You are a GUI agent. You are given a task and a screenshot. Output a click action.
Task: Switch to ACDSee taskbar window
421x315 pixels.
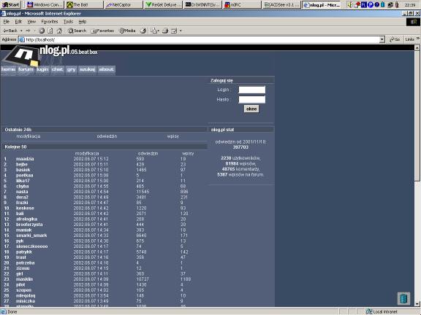click(x=281, y=5)
